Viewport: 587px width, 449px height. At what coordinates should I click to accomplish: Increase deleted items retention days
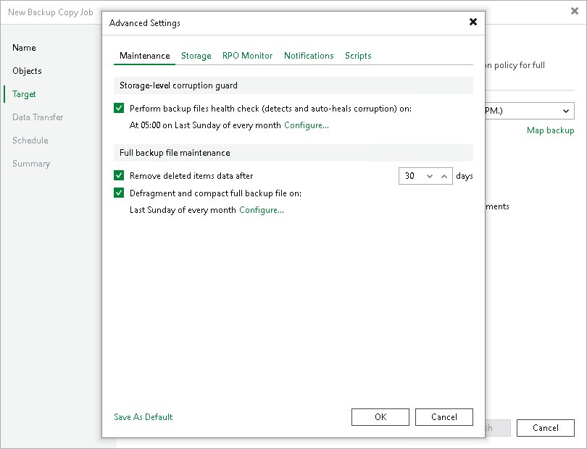coord(444,176)
